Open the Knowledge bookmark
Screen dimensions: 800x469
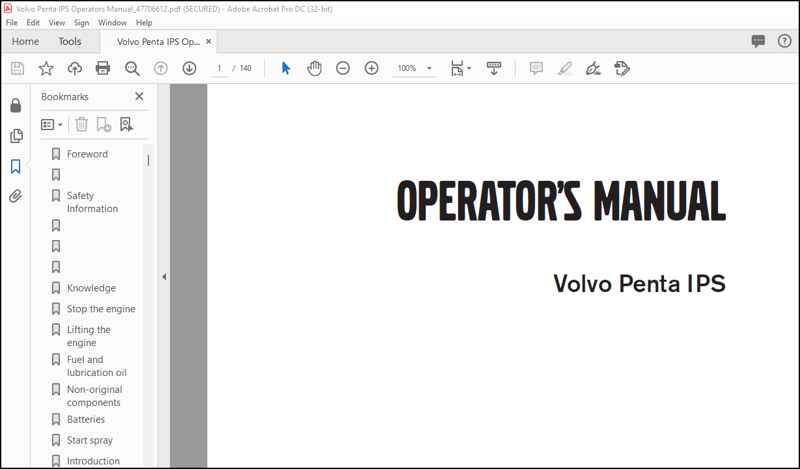pyautogui.click(x=91, y=288)
